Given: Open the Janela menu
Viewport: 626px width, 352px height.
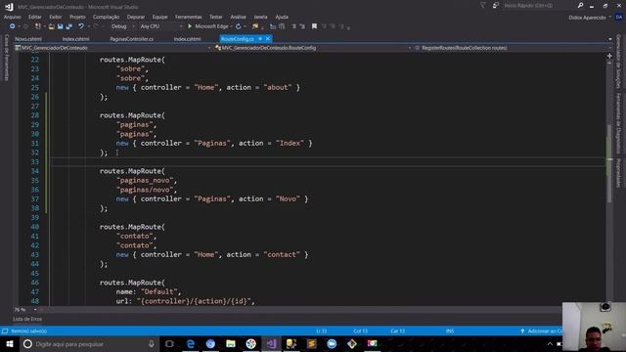Looking at the screenshot, I should pyautogui.click(x=260, y=17).
